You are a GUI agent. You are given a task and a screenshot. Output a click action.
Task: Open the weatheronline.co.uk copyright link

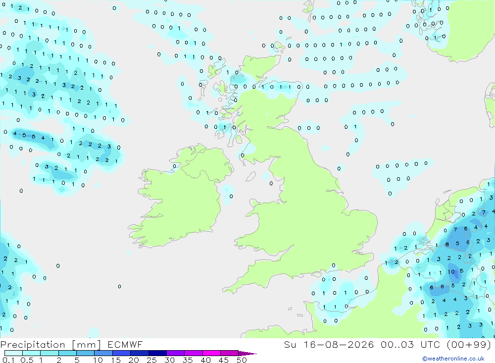(x=453, y=359)
